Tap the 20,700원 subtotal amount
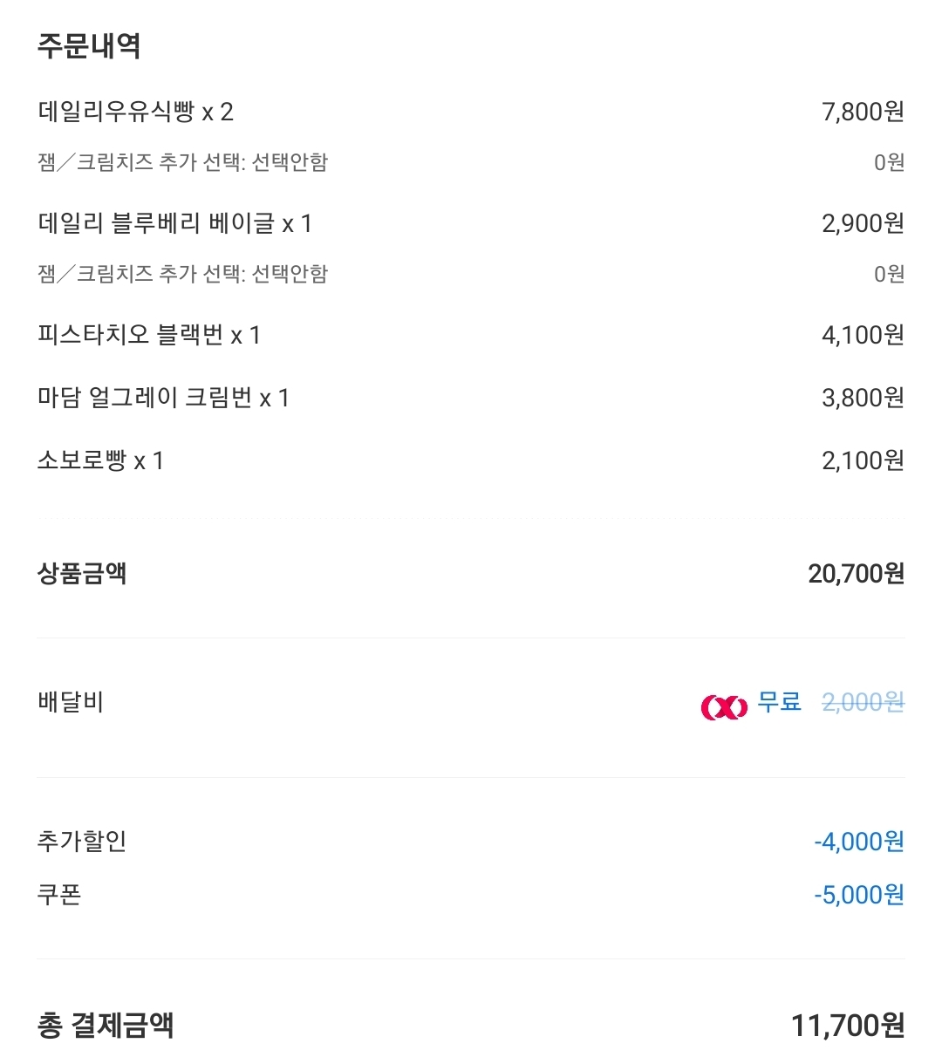This screenshot has height=1057, width=942. pos(856,573)
